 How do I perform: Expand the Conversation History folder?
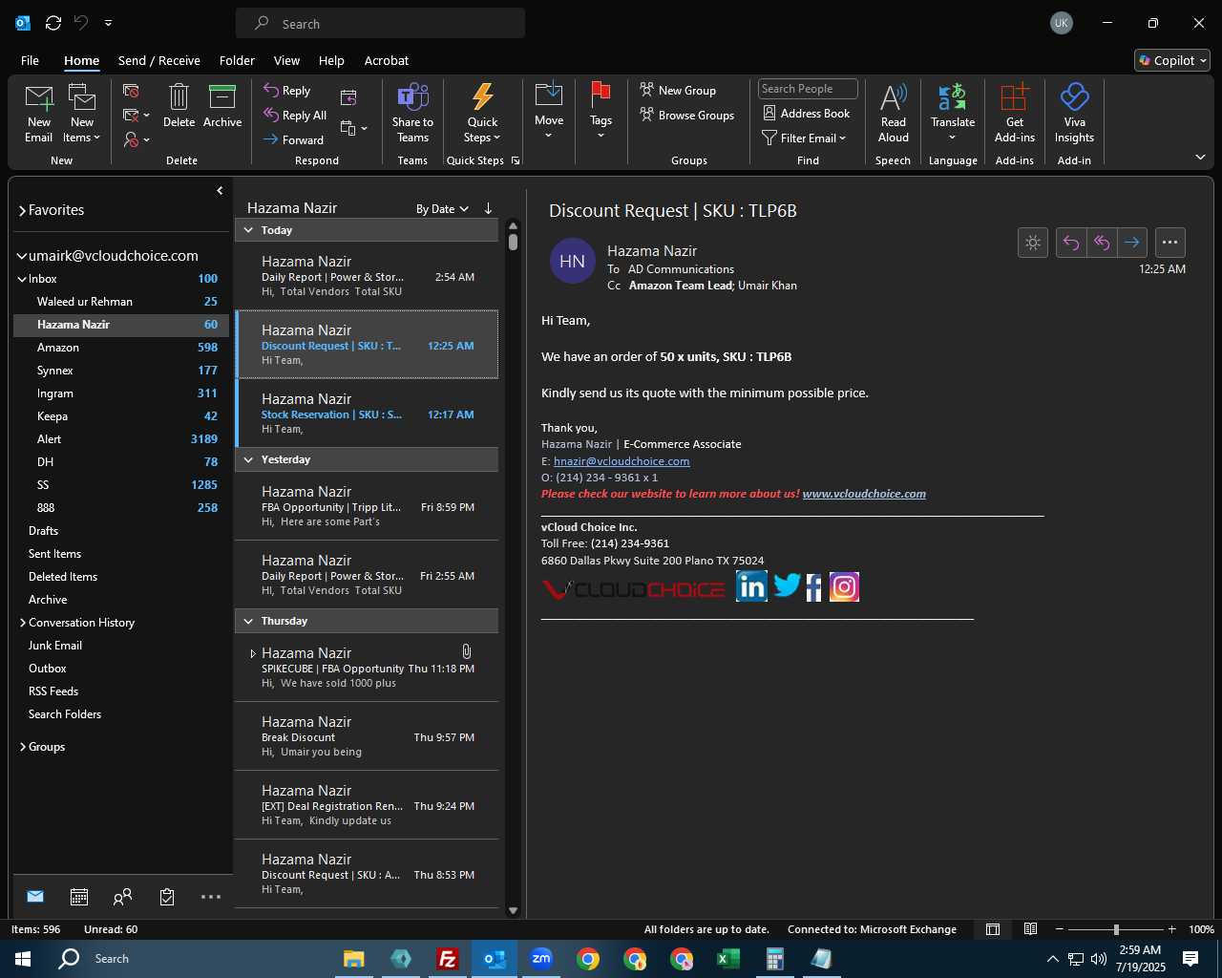click(23, 623)
